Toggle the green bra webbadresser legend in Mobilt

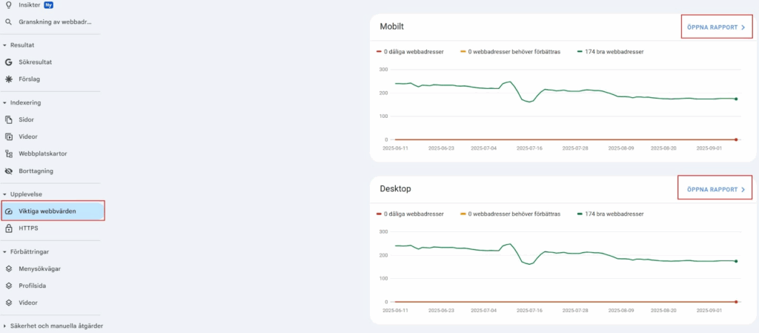pos(613,52)
